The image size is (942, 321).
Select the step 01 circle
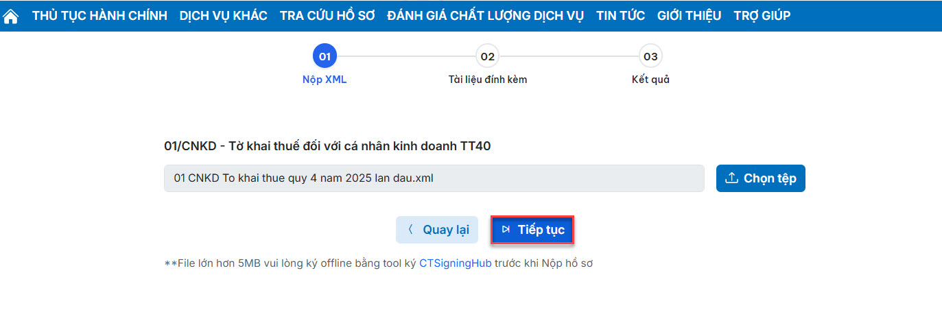click(x=325, y=56)
